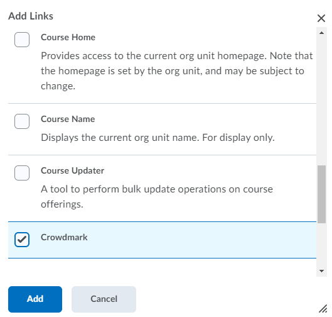Click the blue Add button

[35, 299]
